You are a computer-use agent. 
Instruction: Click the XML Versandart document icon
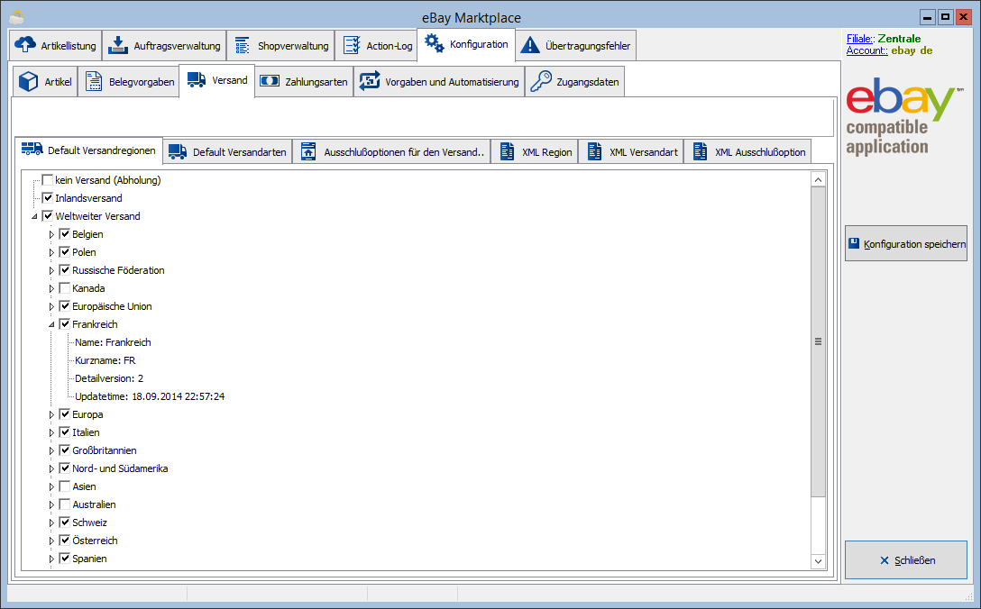594,152
